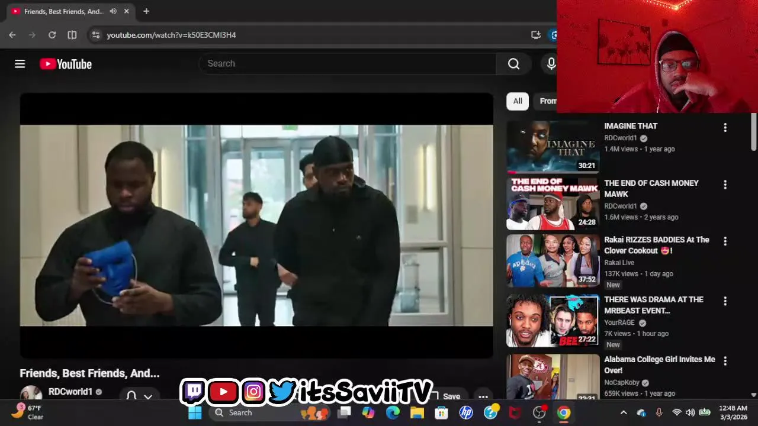The image size is (758, 426).
Task: Click the microphone tray icon
Action: pyautogui.click(x=659, y=412)
